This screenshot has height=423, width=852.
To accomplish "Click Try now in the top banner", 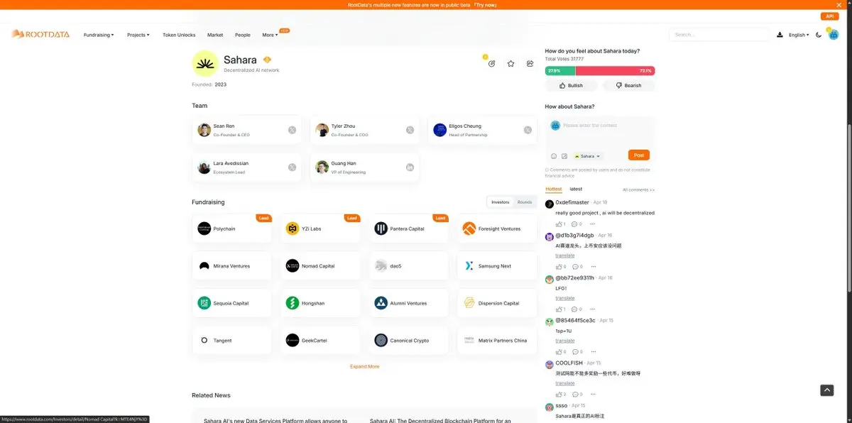I will point(486,5).
